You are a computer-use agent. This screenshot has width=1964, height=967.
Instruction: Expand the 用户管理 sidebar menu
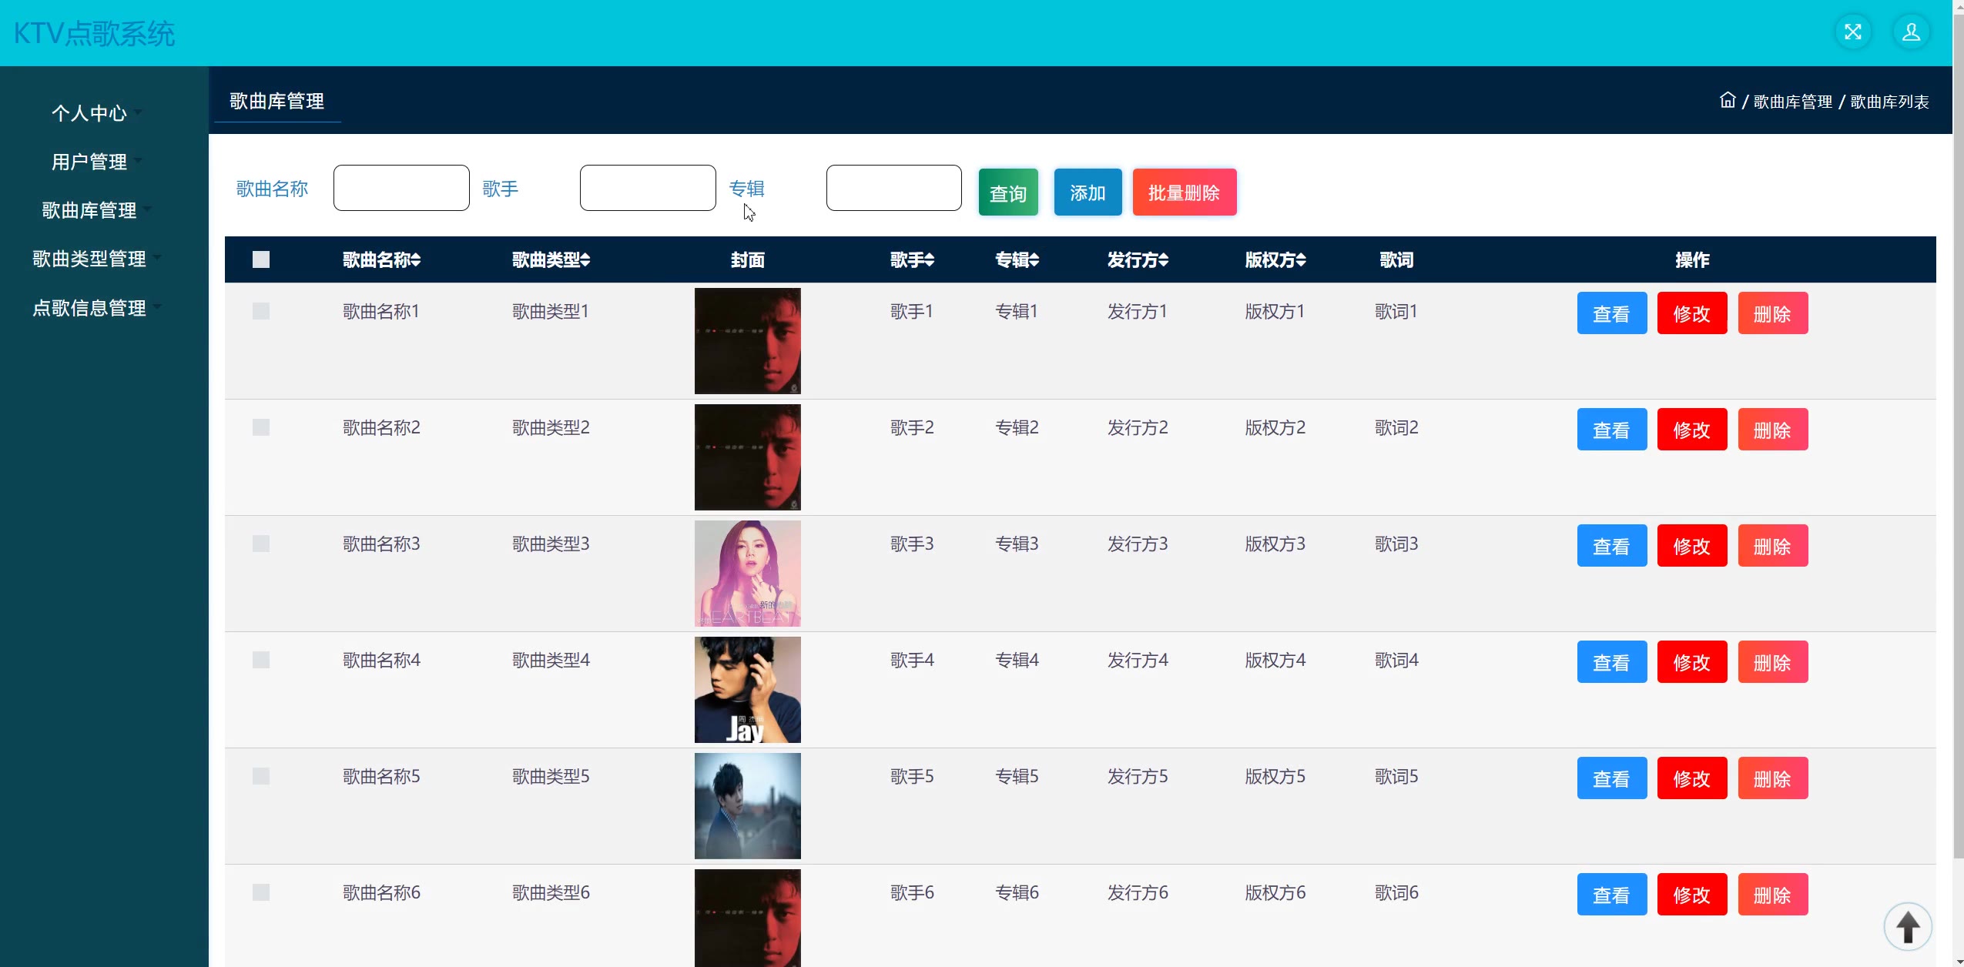coord(96,162)
